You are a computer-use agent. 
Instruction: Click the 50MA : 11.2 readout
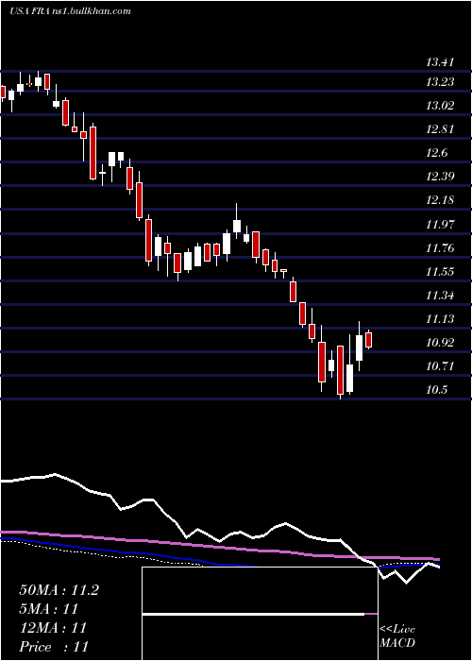(59, 590)
